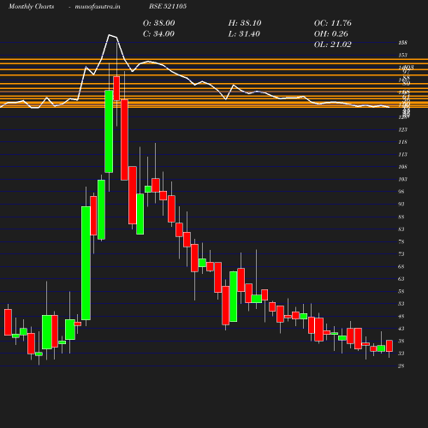Click the 68 price axis label

pyautogui.click(x=401, y=267)
